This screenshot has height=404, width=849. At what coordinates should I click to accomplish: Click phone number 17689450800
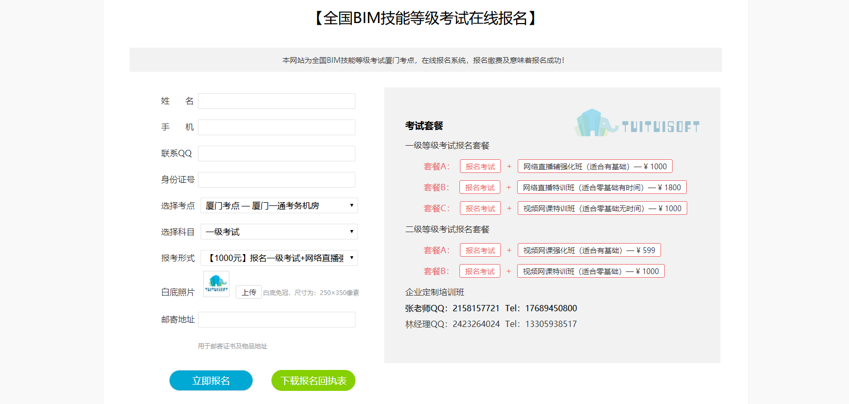tap(551, 308)
